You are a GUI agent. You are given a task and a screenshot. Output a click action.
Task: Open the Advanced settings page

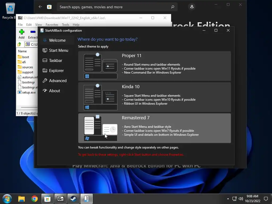[x=57, y=80]
